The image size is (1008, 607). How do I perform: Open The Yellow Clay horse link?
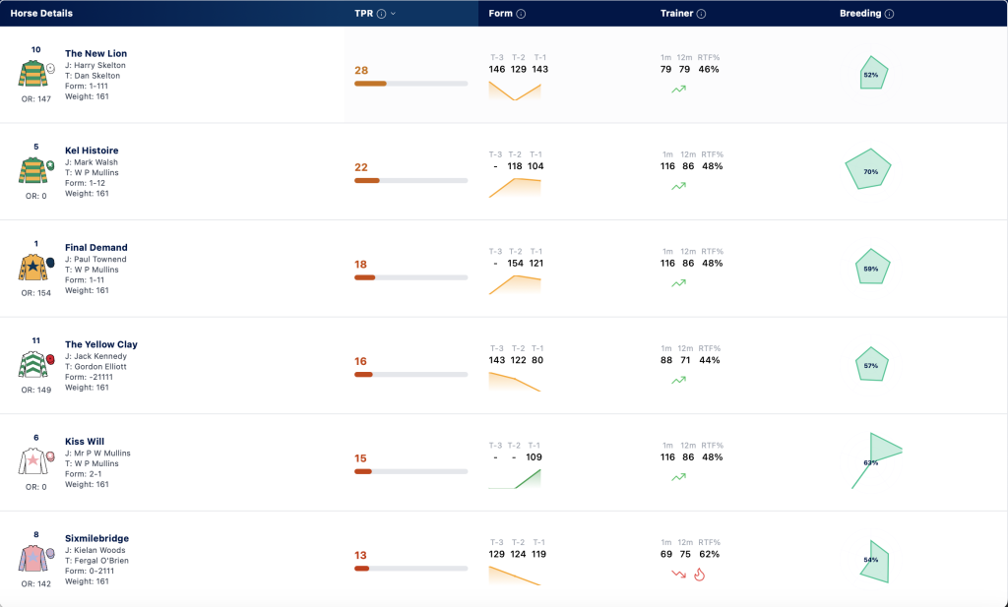tap(101, 344)
